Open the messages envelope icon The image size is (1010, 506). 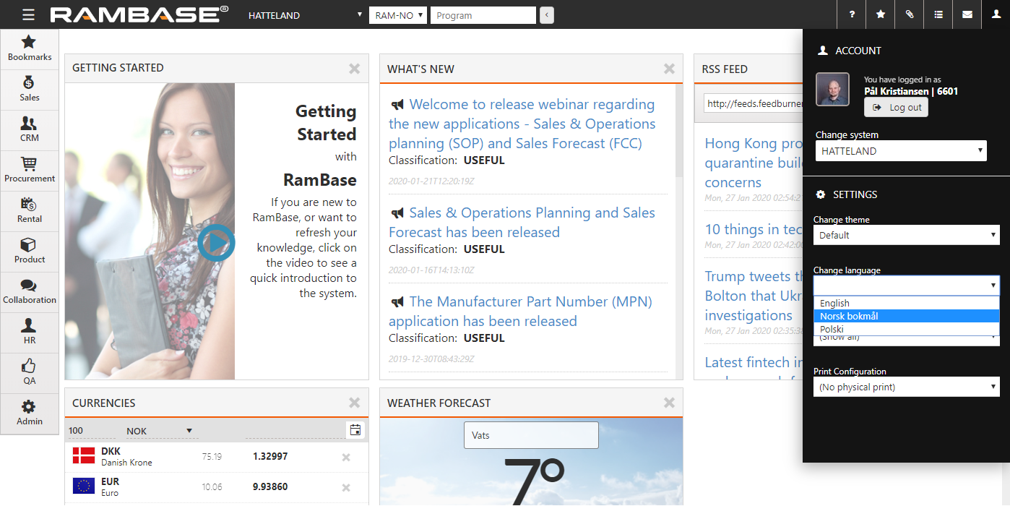(967, 14)
